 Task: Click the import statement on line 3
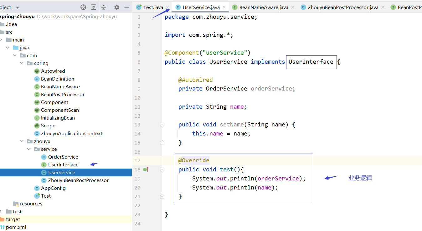[199, 35]
